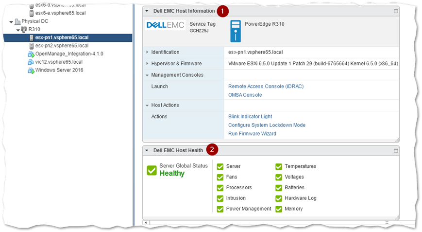Viewport: 422px width, 232px height.
Task: Select the Physical DC label in the tree
Action: click(x=34, y=21)
